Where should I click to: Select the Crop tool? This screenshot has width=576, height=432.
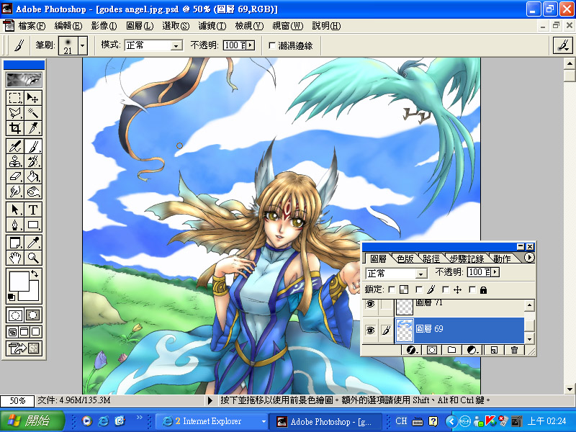15,128
